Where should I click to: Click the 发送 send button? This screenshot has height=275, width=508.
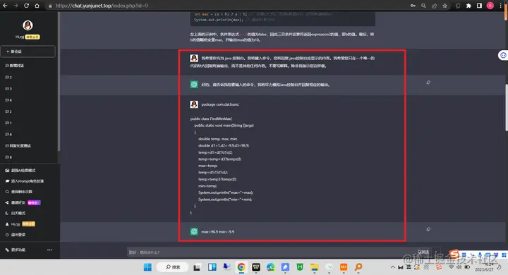tap(423, 252)
